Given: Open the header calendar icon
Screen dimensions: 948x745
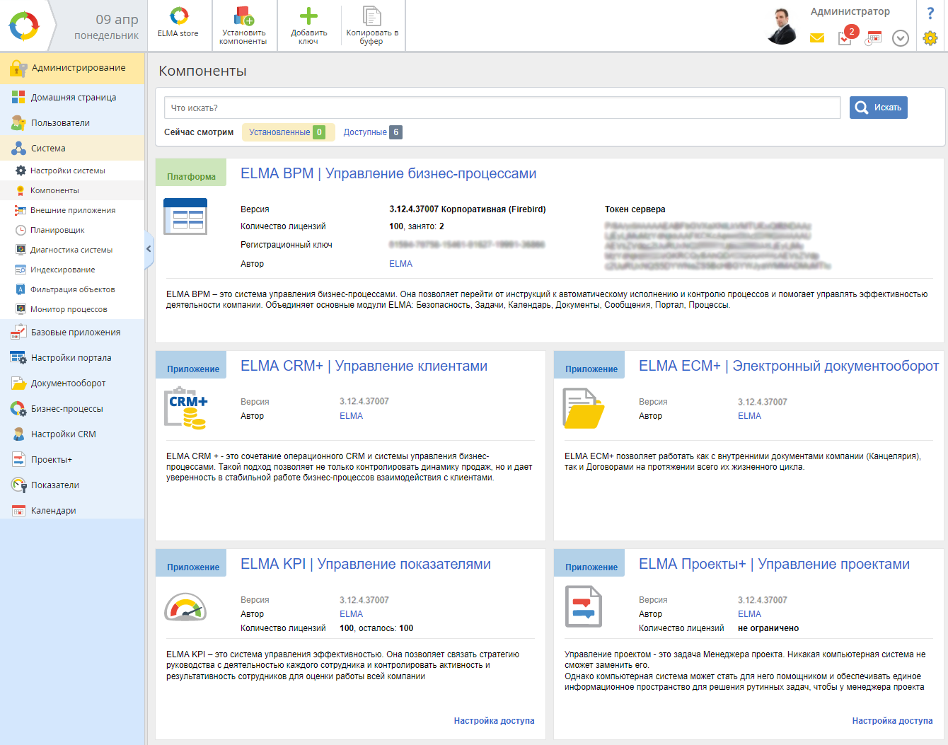Looking at the screenshot, I should coord(874,38).
